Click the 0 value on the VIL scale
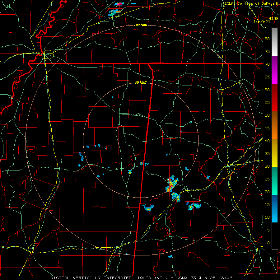The image size is (280, 280). [268, 243]
